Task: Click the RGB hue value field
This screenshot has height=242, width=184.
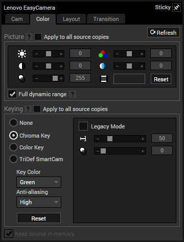Action: click(161, 53)
